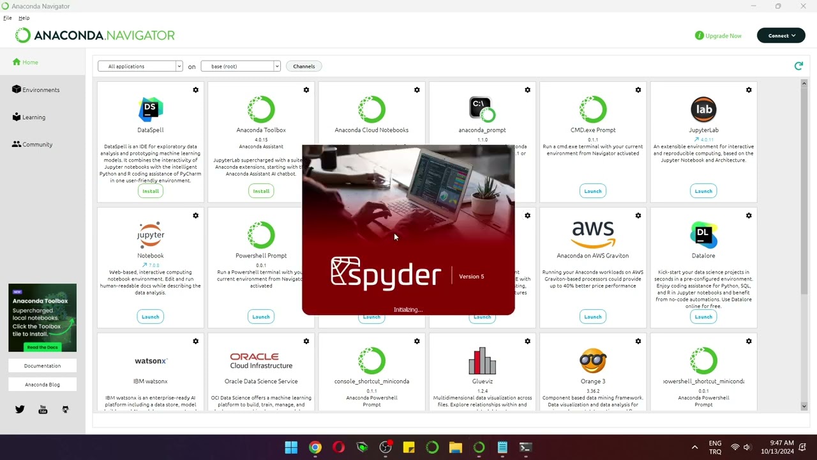The height and width of the screenshot is (460, 817).
Task: Click the Upgrade Now link
Action: [x=718, y=36]
